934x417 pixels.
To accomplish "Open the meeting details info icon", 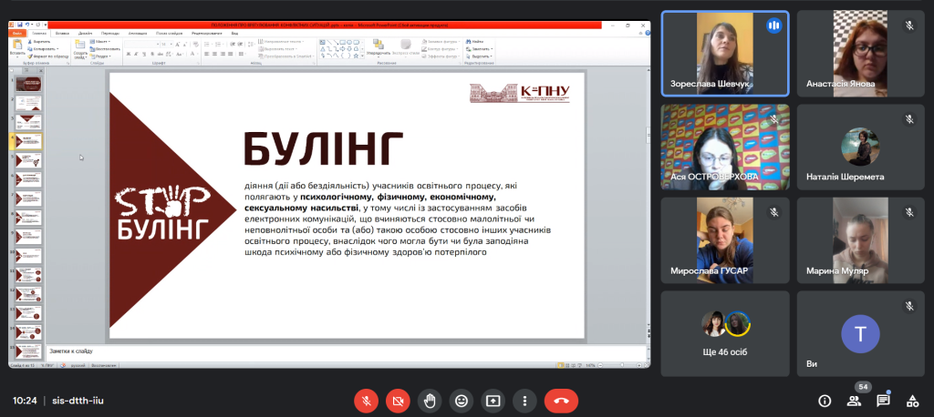I will [825, 401].
